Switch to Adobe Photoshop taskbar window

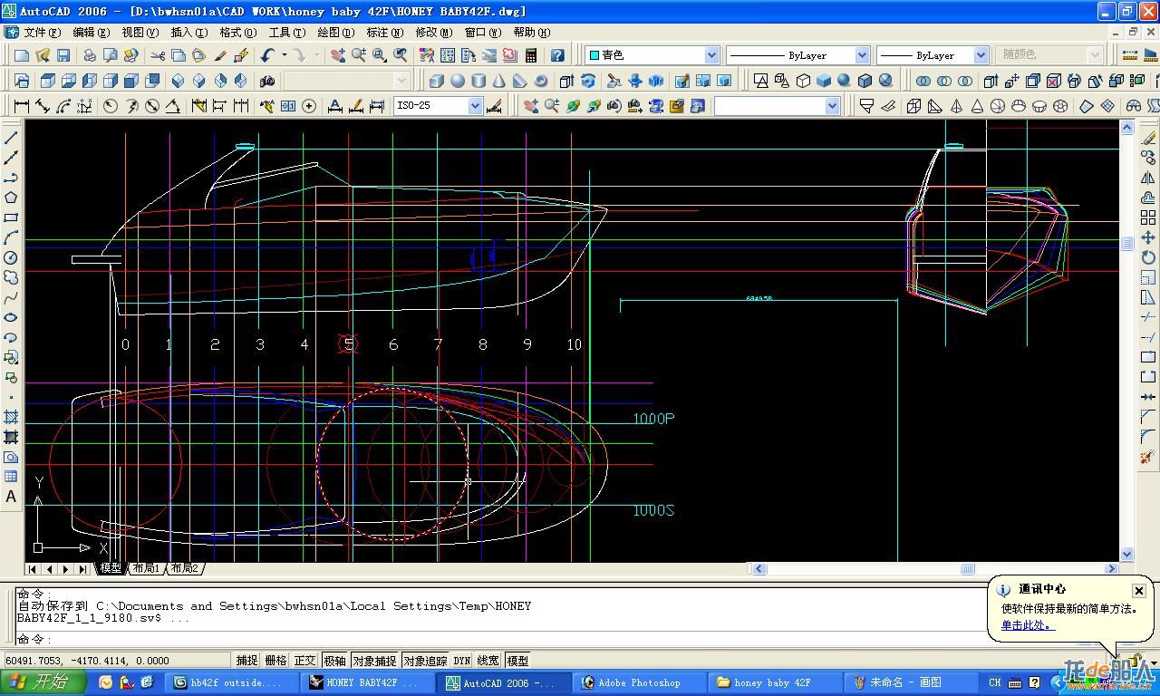(x=640, y=682)
